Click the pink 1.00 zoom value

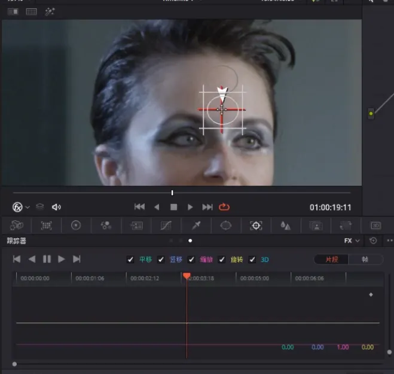[343, 347]
